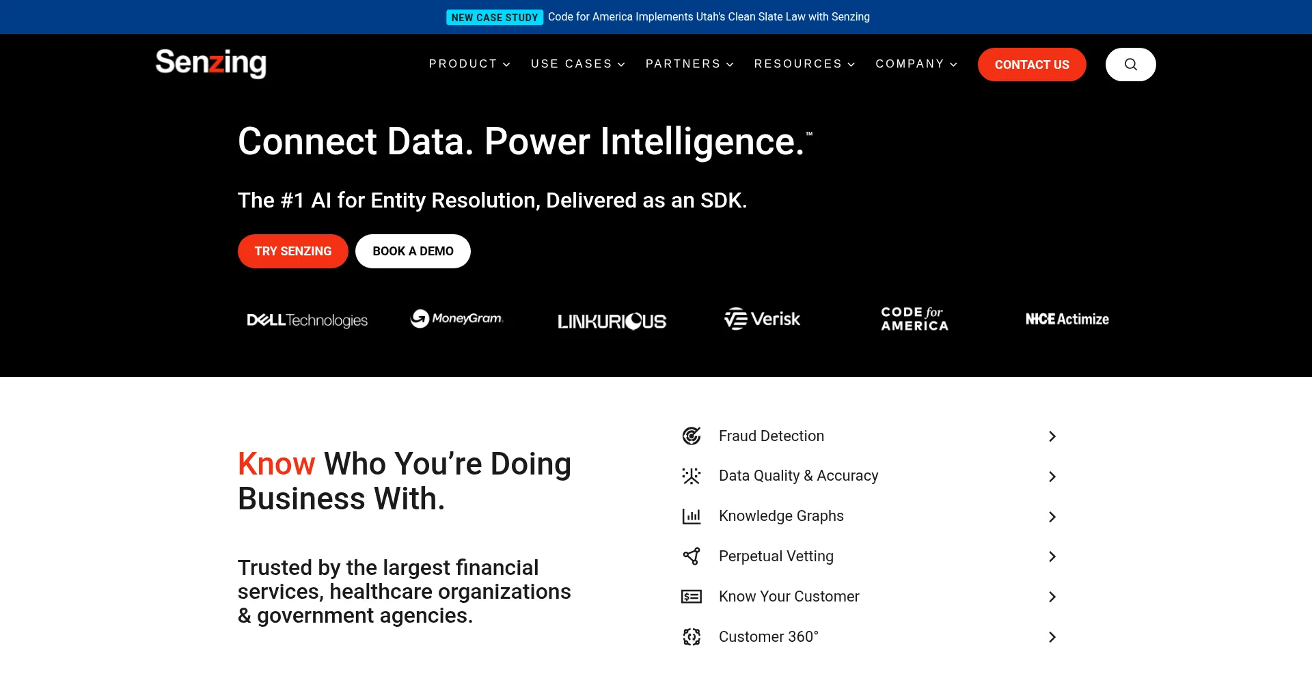Open the Company menu

click(x=916, y=64)
